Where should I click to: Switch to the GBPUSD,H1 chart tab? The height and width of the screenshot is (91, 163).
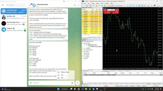coord(121,71)
